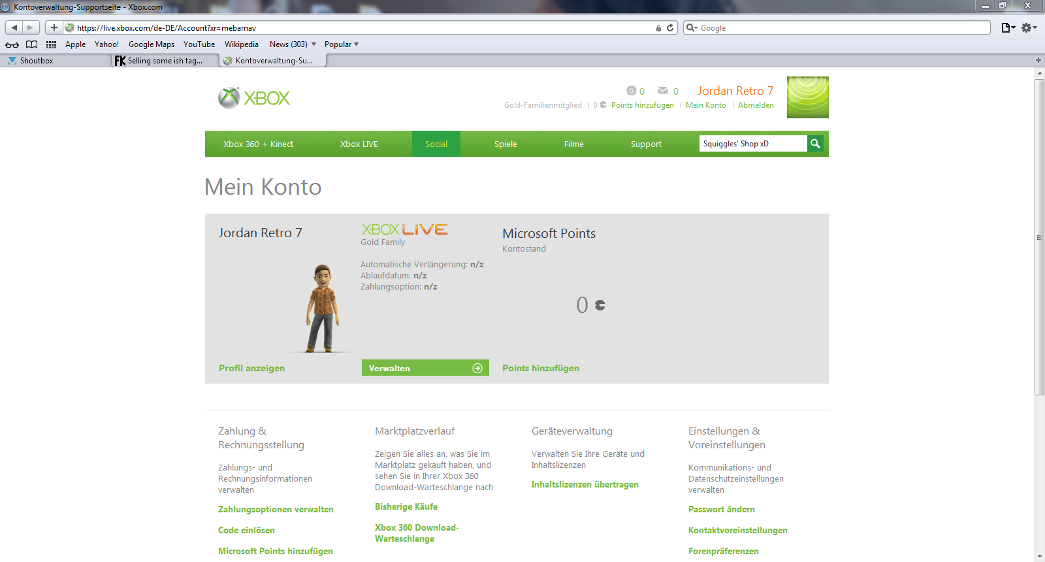1045x562 pixels.
Task: Click Abmelden to sign out
Action: pyautogui.click(x=756, y=105)
